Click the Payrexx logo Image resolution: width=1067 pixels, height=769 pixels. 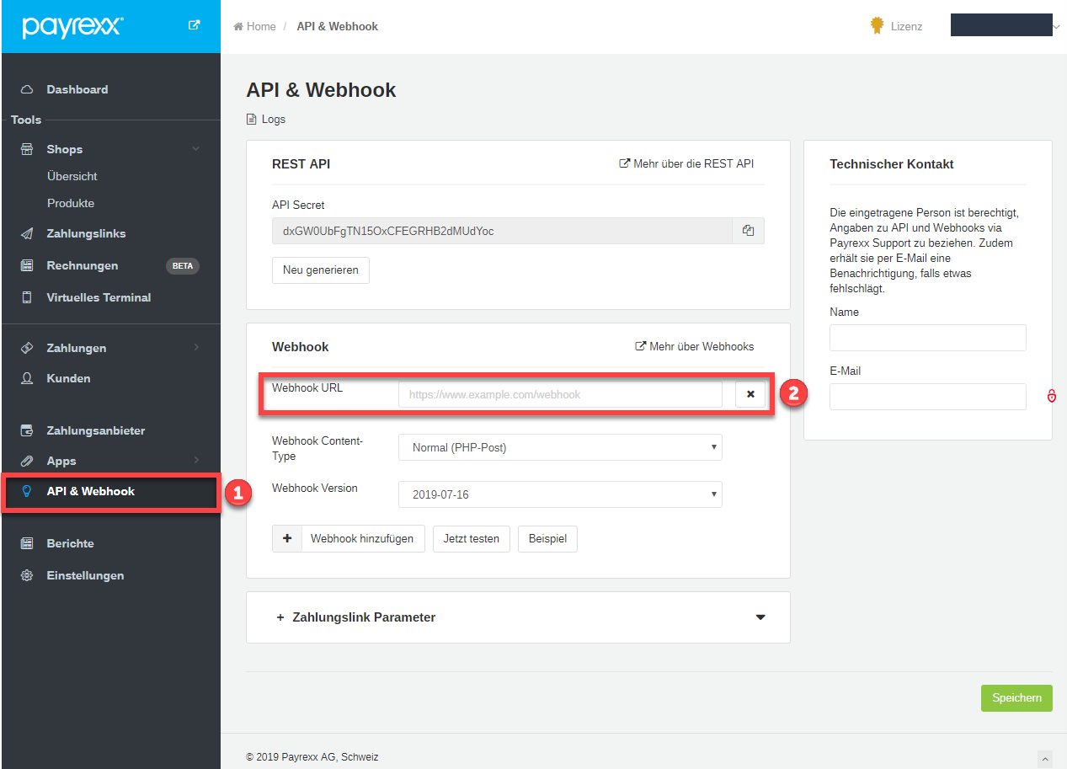pos(72,26)
